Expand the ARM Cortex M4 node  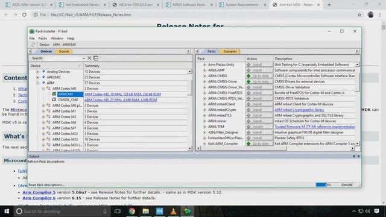(x=43, y=122)
